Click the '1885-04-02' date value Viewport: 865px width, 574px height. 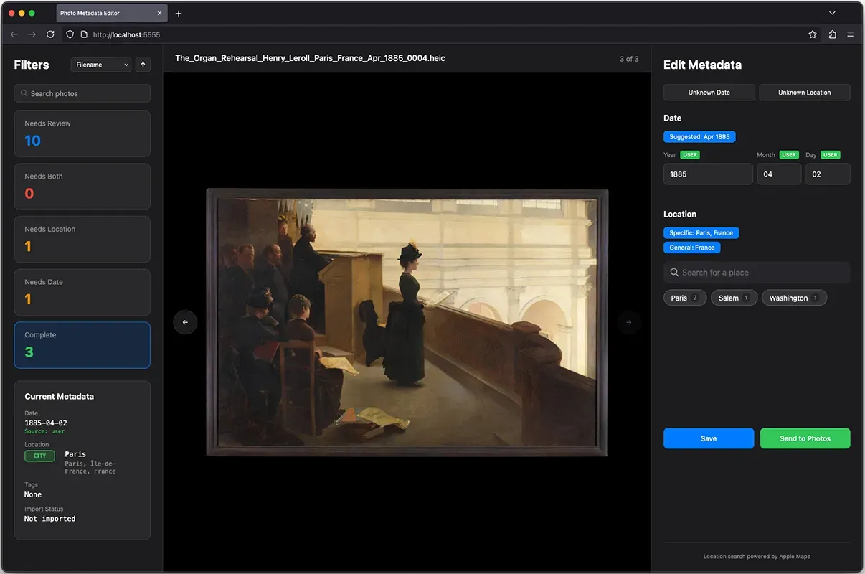(x=46, y=423)
